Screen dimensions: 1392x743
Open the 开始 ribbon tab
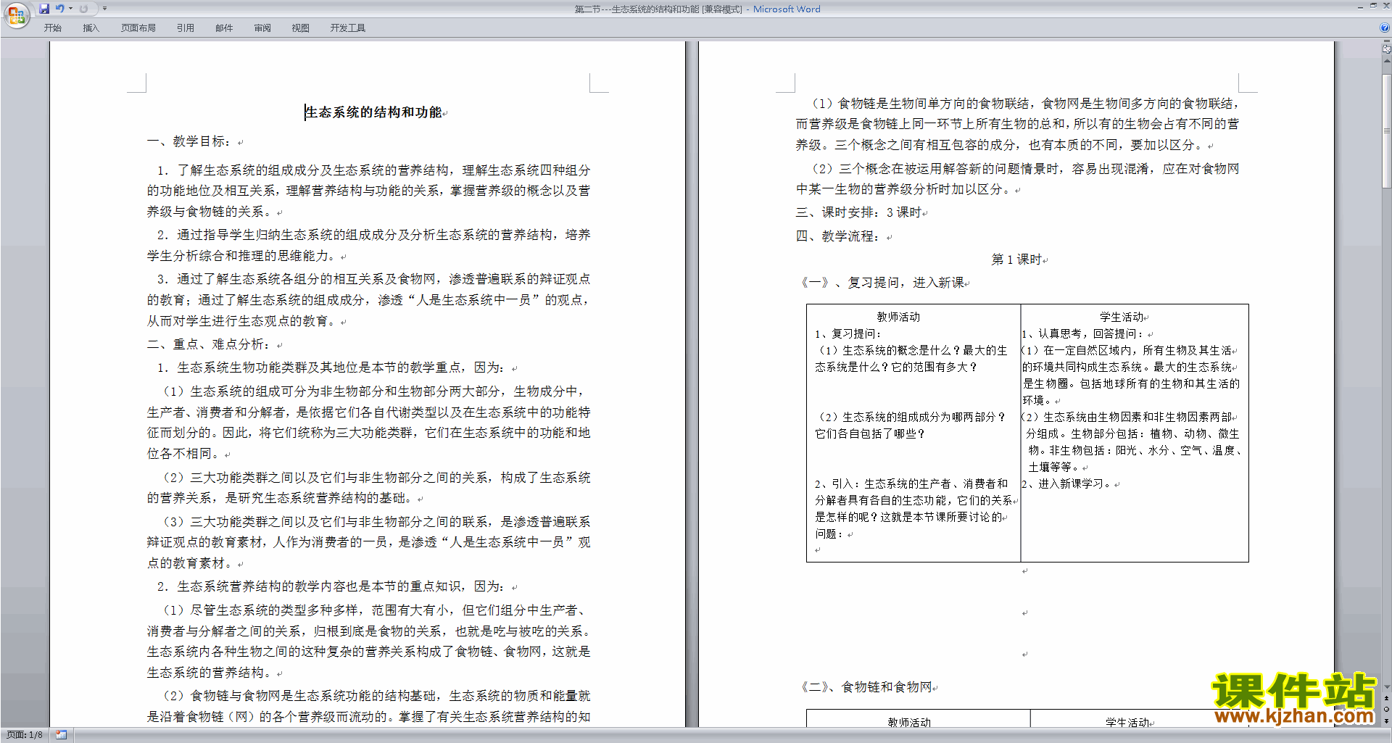tap(53, 28)
